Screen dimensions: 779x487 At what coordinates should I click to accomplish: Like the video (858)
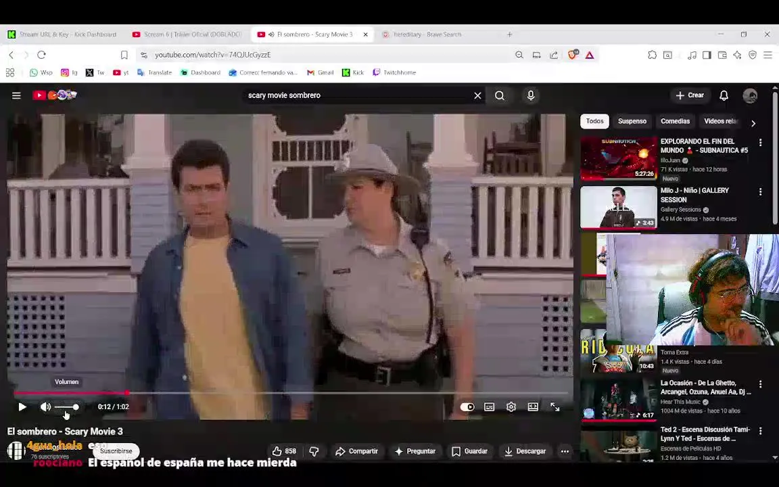point(284,451)
